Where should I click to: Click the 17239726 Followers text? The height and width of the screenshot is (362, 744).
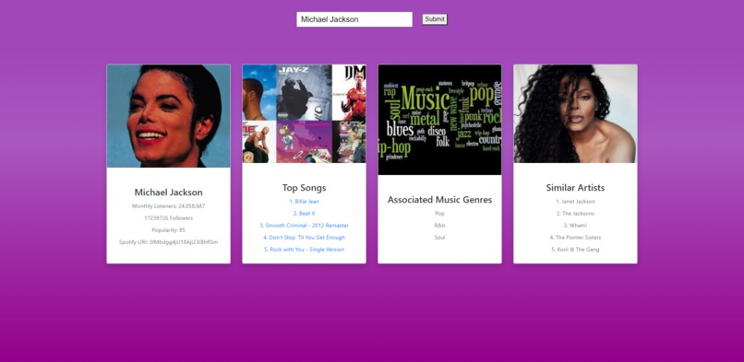coord(168,218)
